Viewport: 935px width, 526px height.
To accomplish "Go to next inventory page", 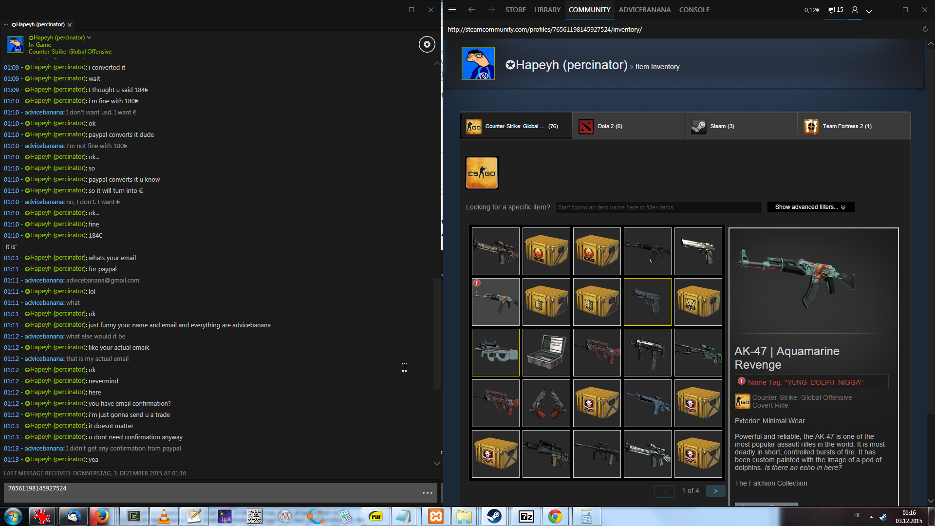I will [x=715, y=491].
